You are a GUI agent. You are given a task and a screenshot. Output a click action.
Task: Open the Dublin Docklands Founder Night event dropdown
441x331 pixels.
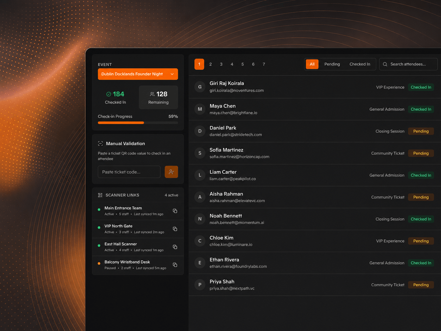[138, 74]
